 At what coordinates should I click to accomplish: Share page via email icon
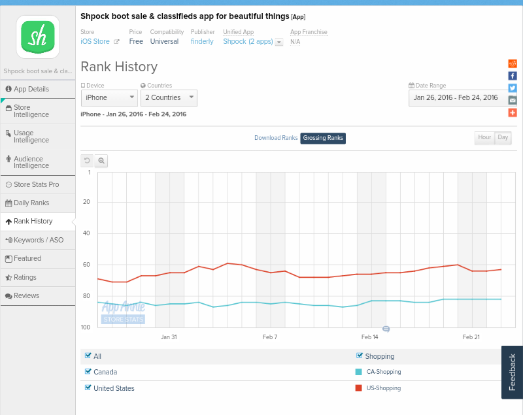tap(513, 100)
